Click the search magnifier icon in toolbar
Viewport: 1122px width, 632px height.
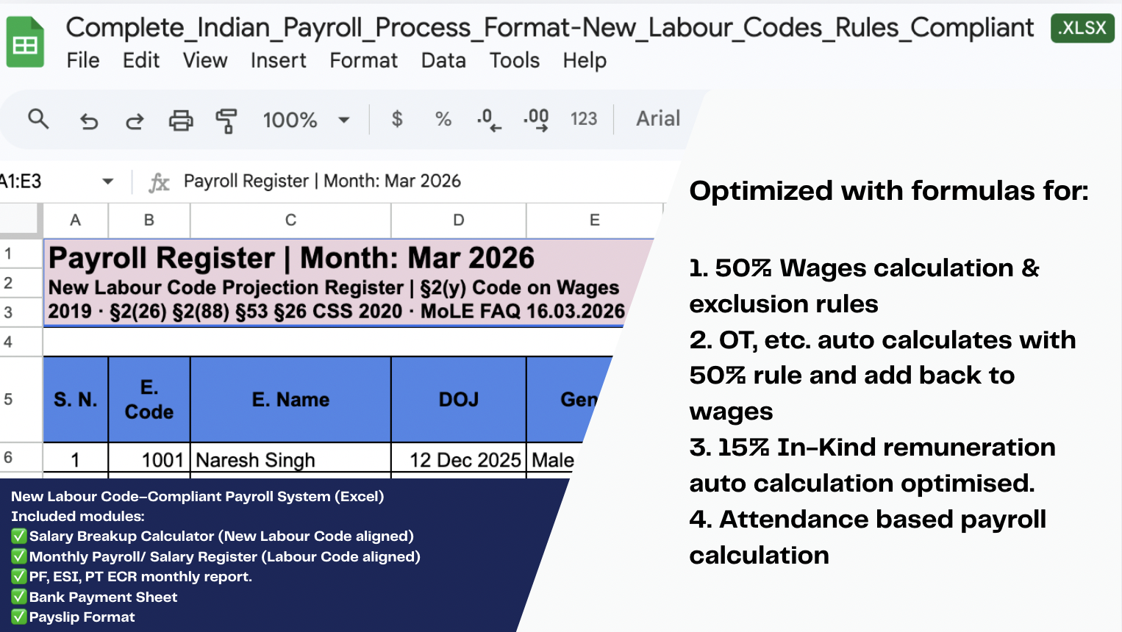[x=38, y=119]
